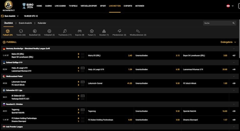240x131 pixels.
Task: Open match tracker for Lokomotiv Gomel
Action: tap(83, 82)
